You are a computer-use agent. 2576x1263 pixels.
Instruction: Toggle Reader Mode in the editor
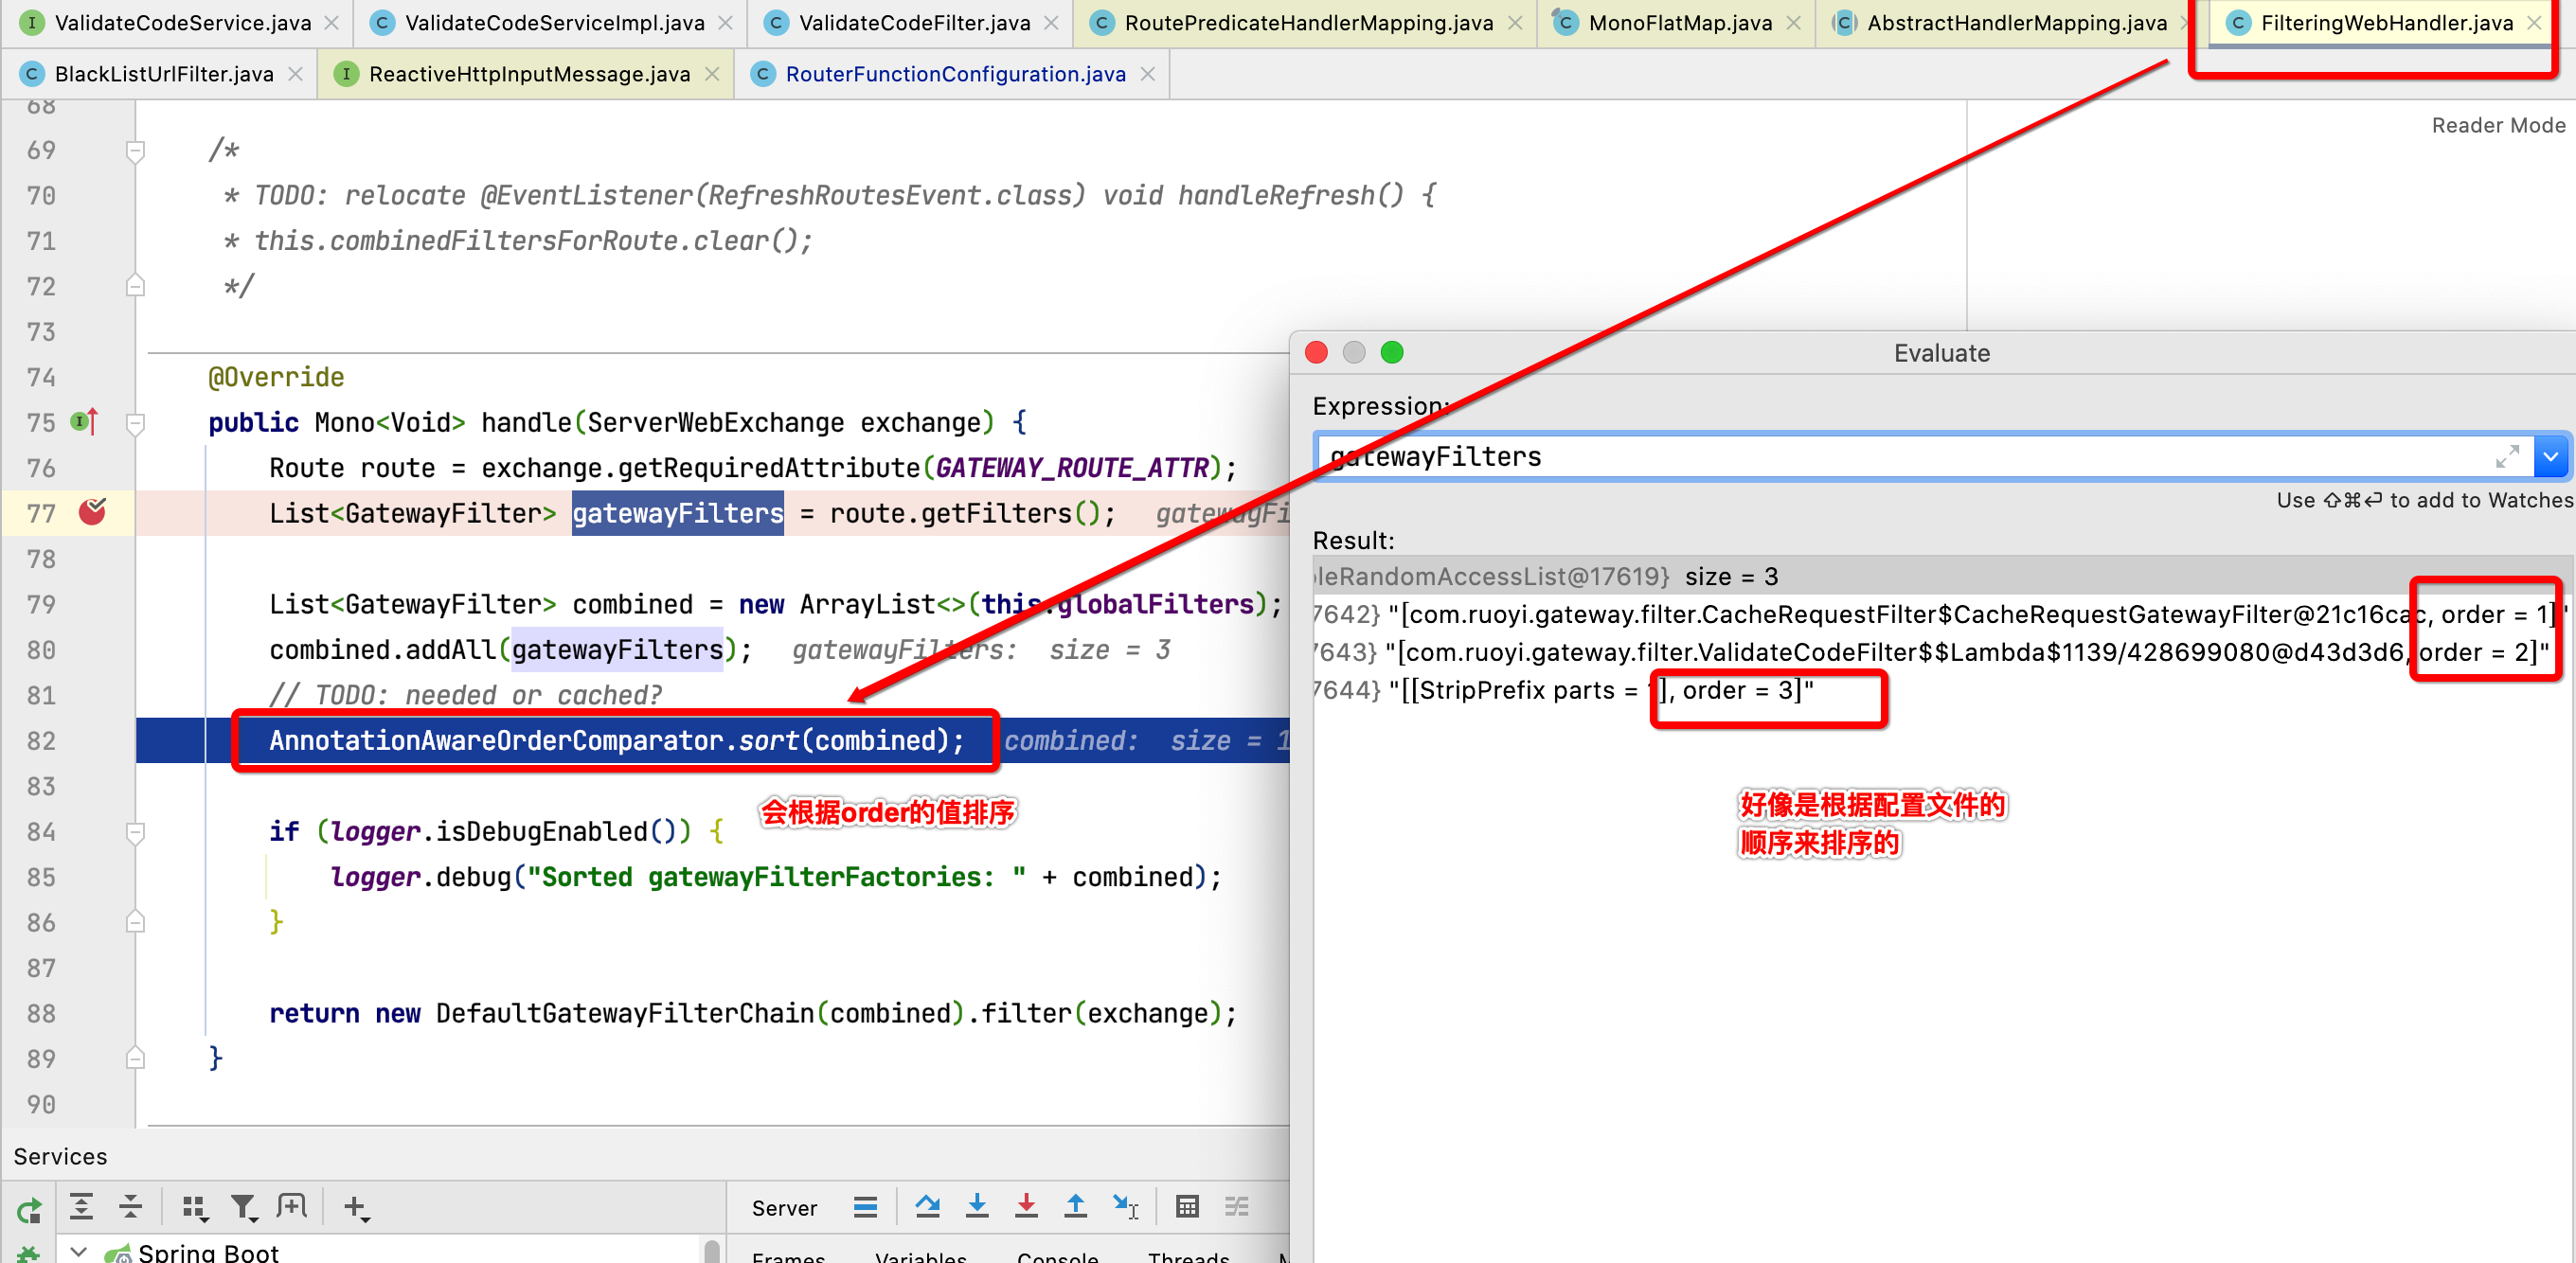coord(2498,125)
